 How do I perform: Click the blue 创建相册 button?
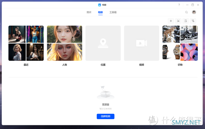pos(106,116)
